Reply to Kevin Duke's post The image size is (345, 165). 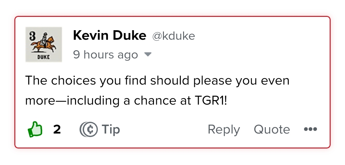tap(224, 129)
